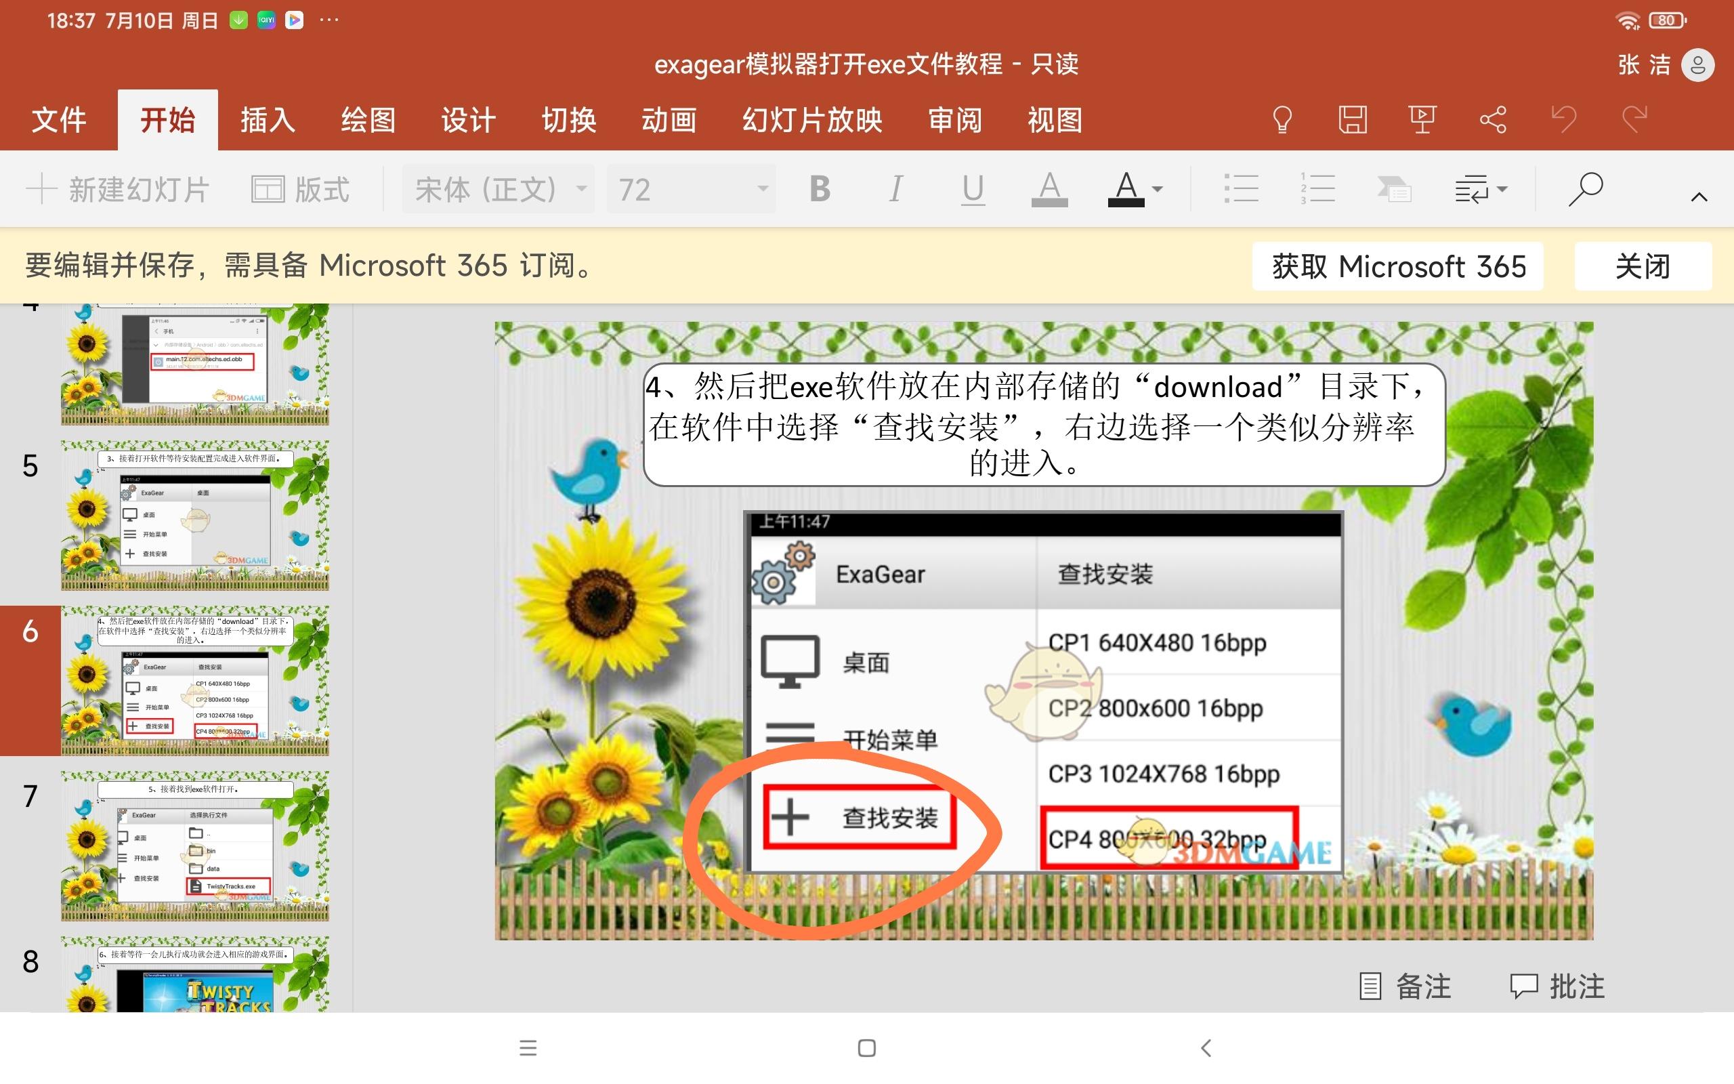Click document title exagear模拟器打开exe文件教程

(828, 64)
